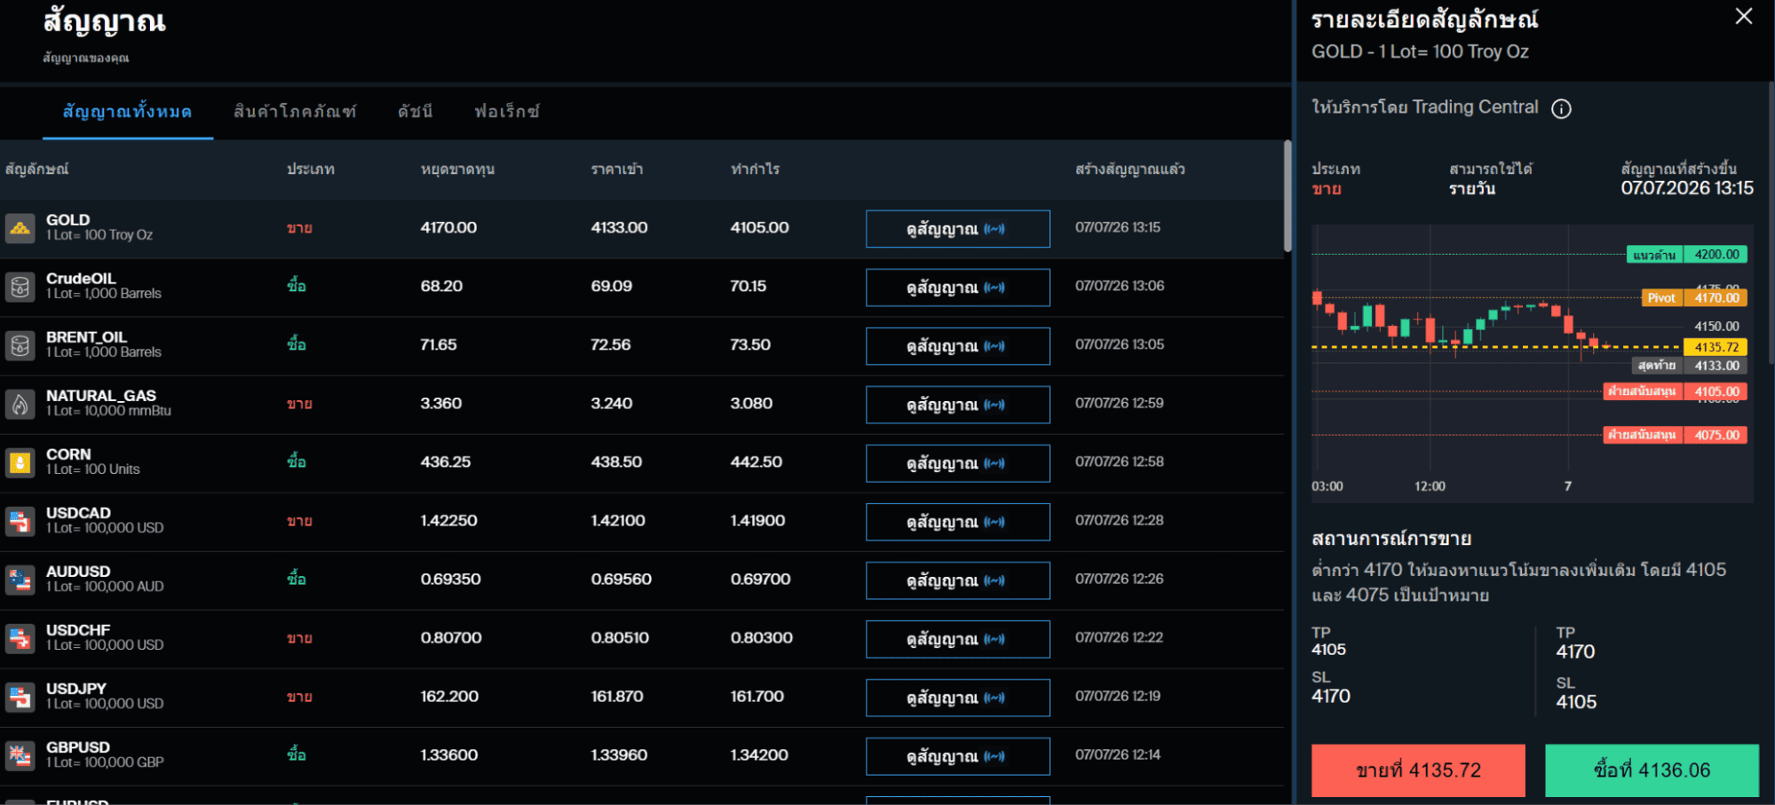Viewport: 1775px width, 805px height.
Task: Click the Pivot 4170.00 chart marker
Action: [x=1694, y=298]
